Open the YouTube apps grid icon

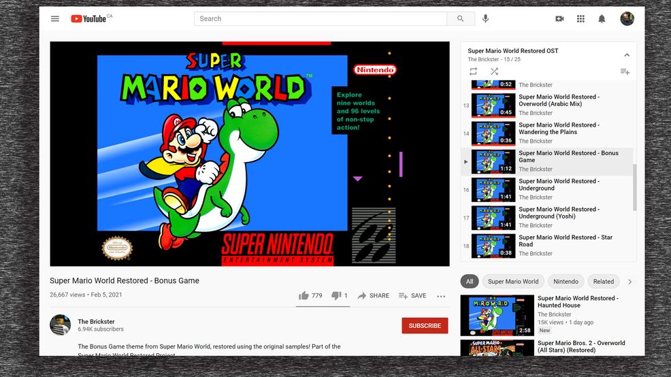coord(580,19)
